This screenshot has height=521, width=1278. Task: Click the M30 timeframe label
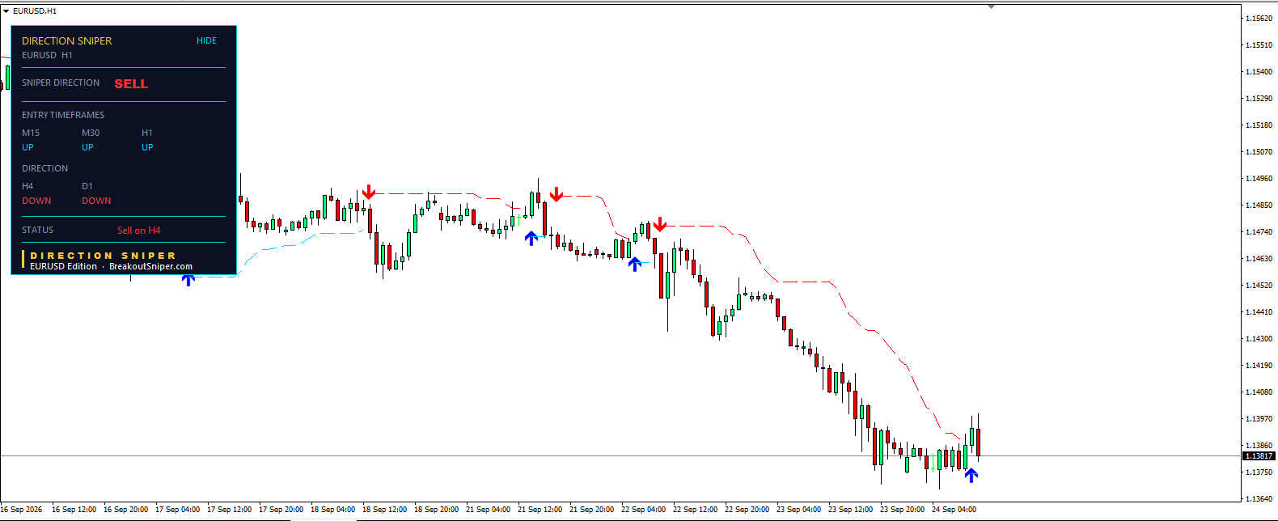[x=91, y=133]
